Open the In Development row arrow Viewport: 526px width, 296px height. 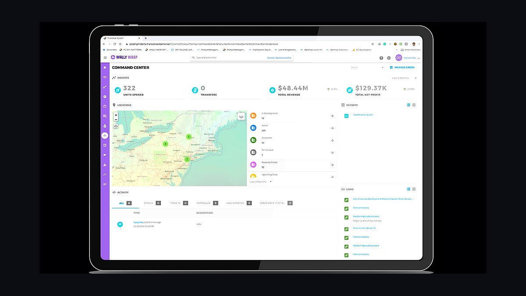point(332,116)
